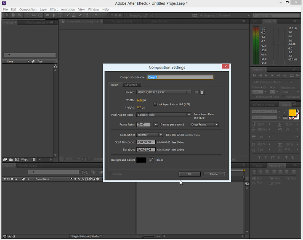Switch to the Render Queue tab
The width and height of the screenshot is (303, 240).
(28, 165)
